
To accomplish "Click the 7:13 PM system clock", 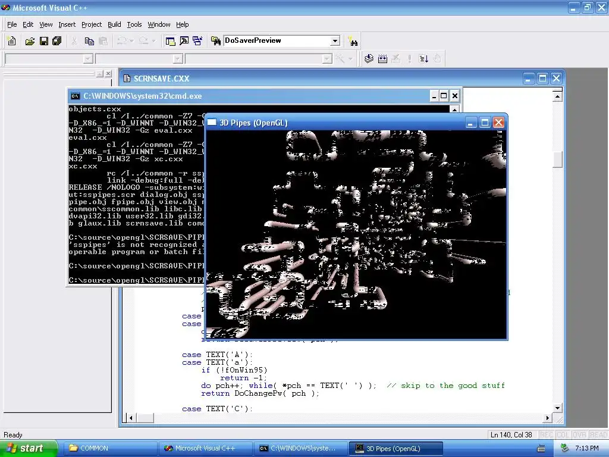I will click(x=587, y=448).
